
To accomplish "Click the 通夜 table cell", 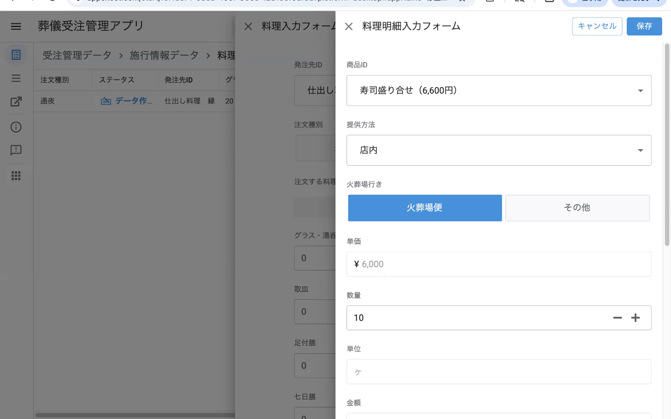I will 47,101.
